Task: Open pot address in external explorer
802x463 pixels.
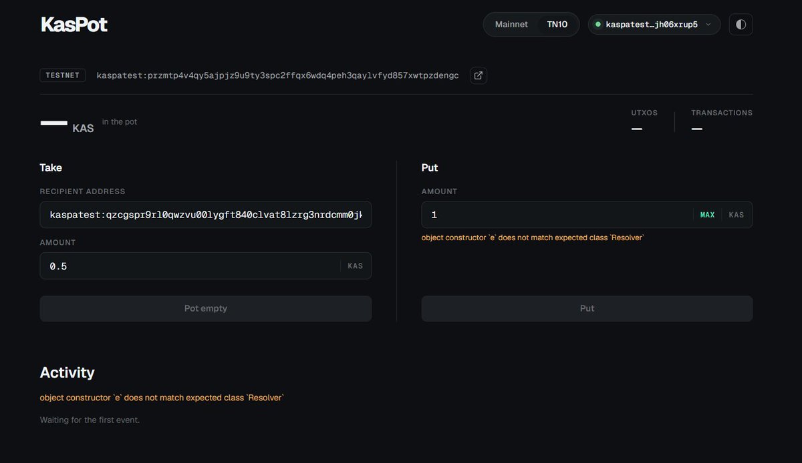Action: point(478,75)
